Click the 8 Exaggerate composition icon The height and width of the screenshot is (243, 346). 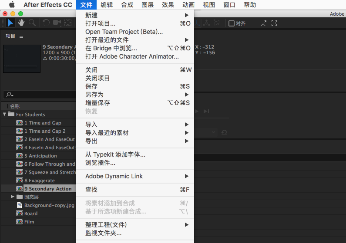20,181
